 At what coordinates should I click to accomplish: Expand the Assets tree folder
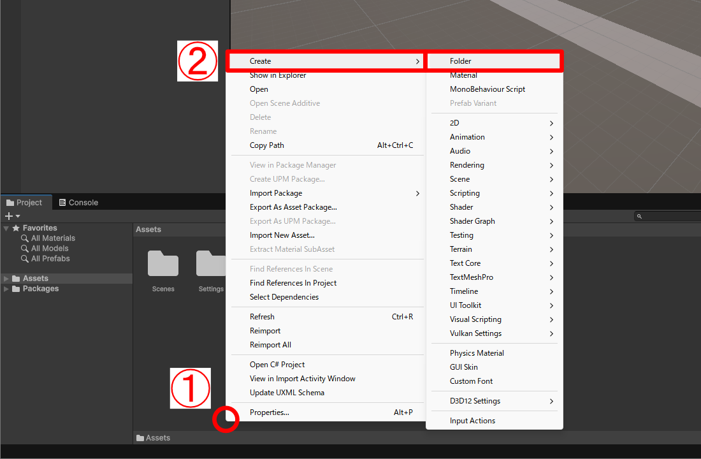pos(6,279)
